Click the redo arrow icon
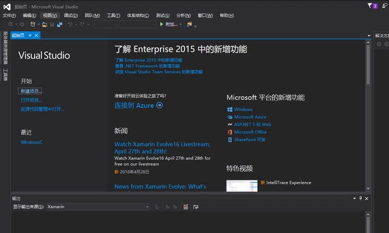The image size is (389, 233). [x=82, y=24]
